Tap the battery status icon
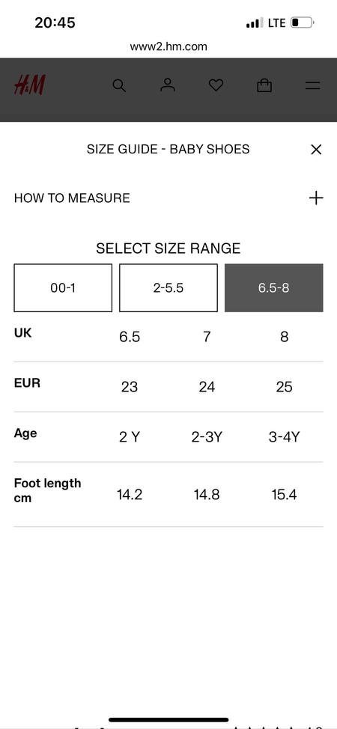Screen dimensions: 337x729 tap(303, 22)
